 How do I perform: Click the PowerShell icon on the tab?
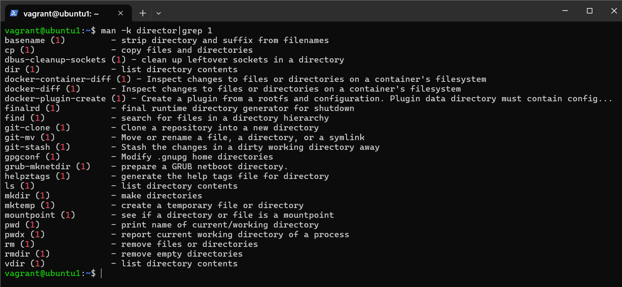click(14, 13)
